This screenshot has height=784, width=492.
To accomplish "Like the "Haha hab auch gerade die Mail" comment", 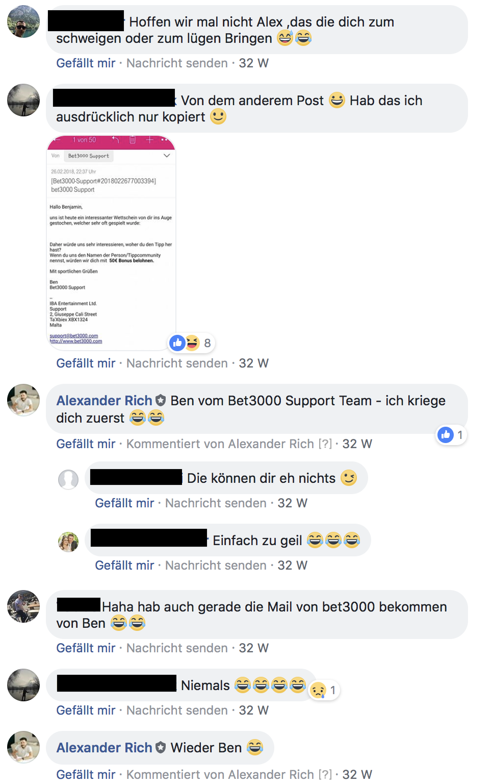I will click(x=86, y=648).
